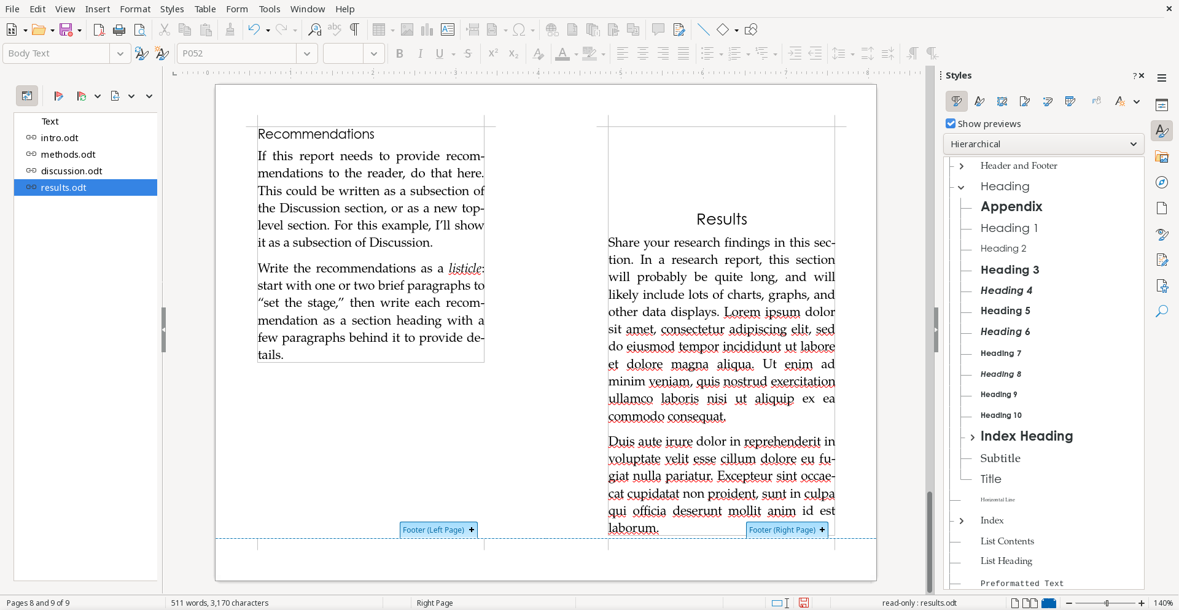Click the Navigator Edit icon

[x=59, y=96]
